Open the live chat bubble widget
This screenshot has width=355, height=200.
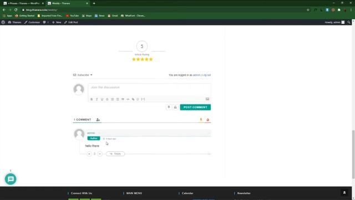point(11,179)
